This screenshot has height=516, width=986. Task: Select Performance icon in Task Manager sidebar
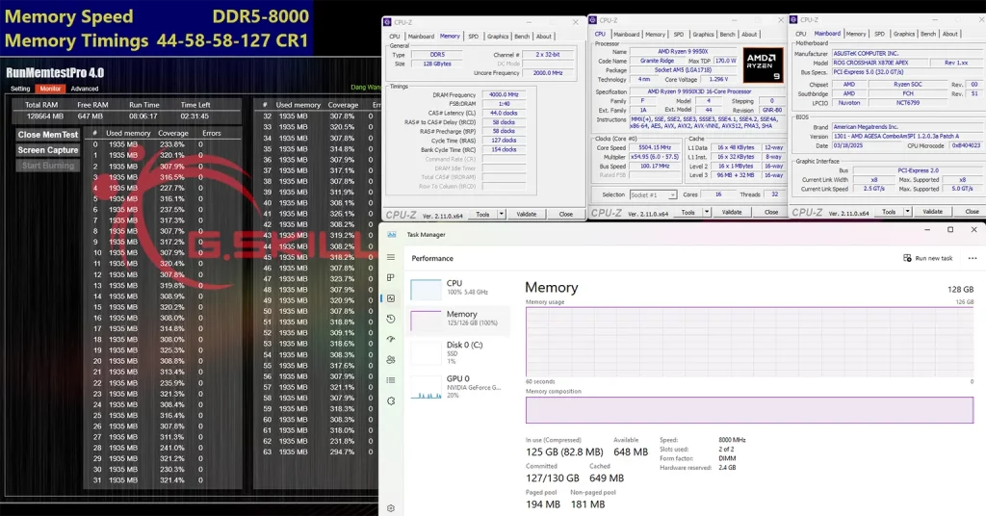point(391,298)
